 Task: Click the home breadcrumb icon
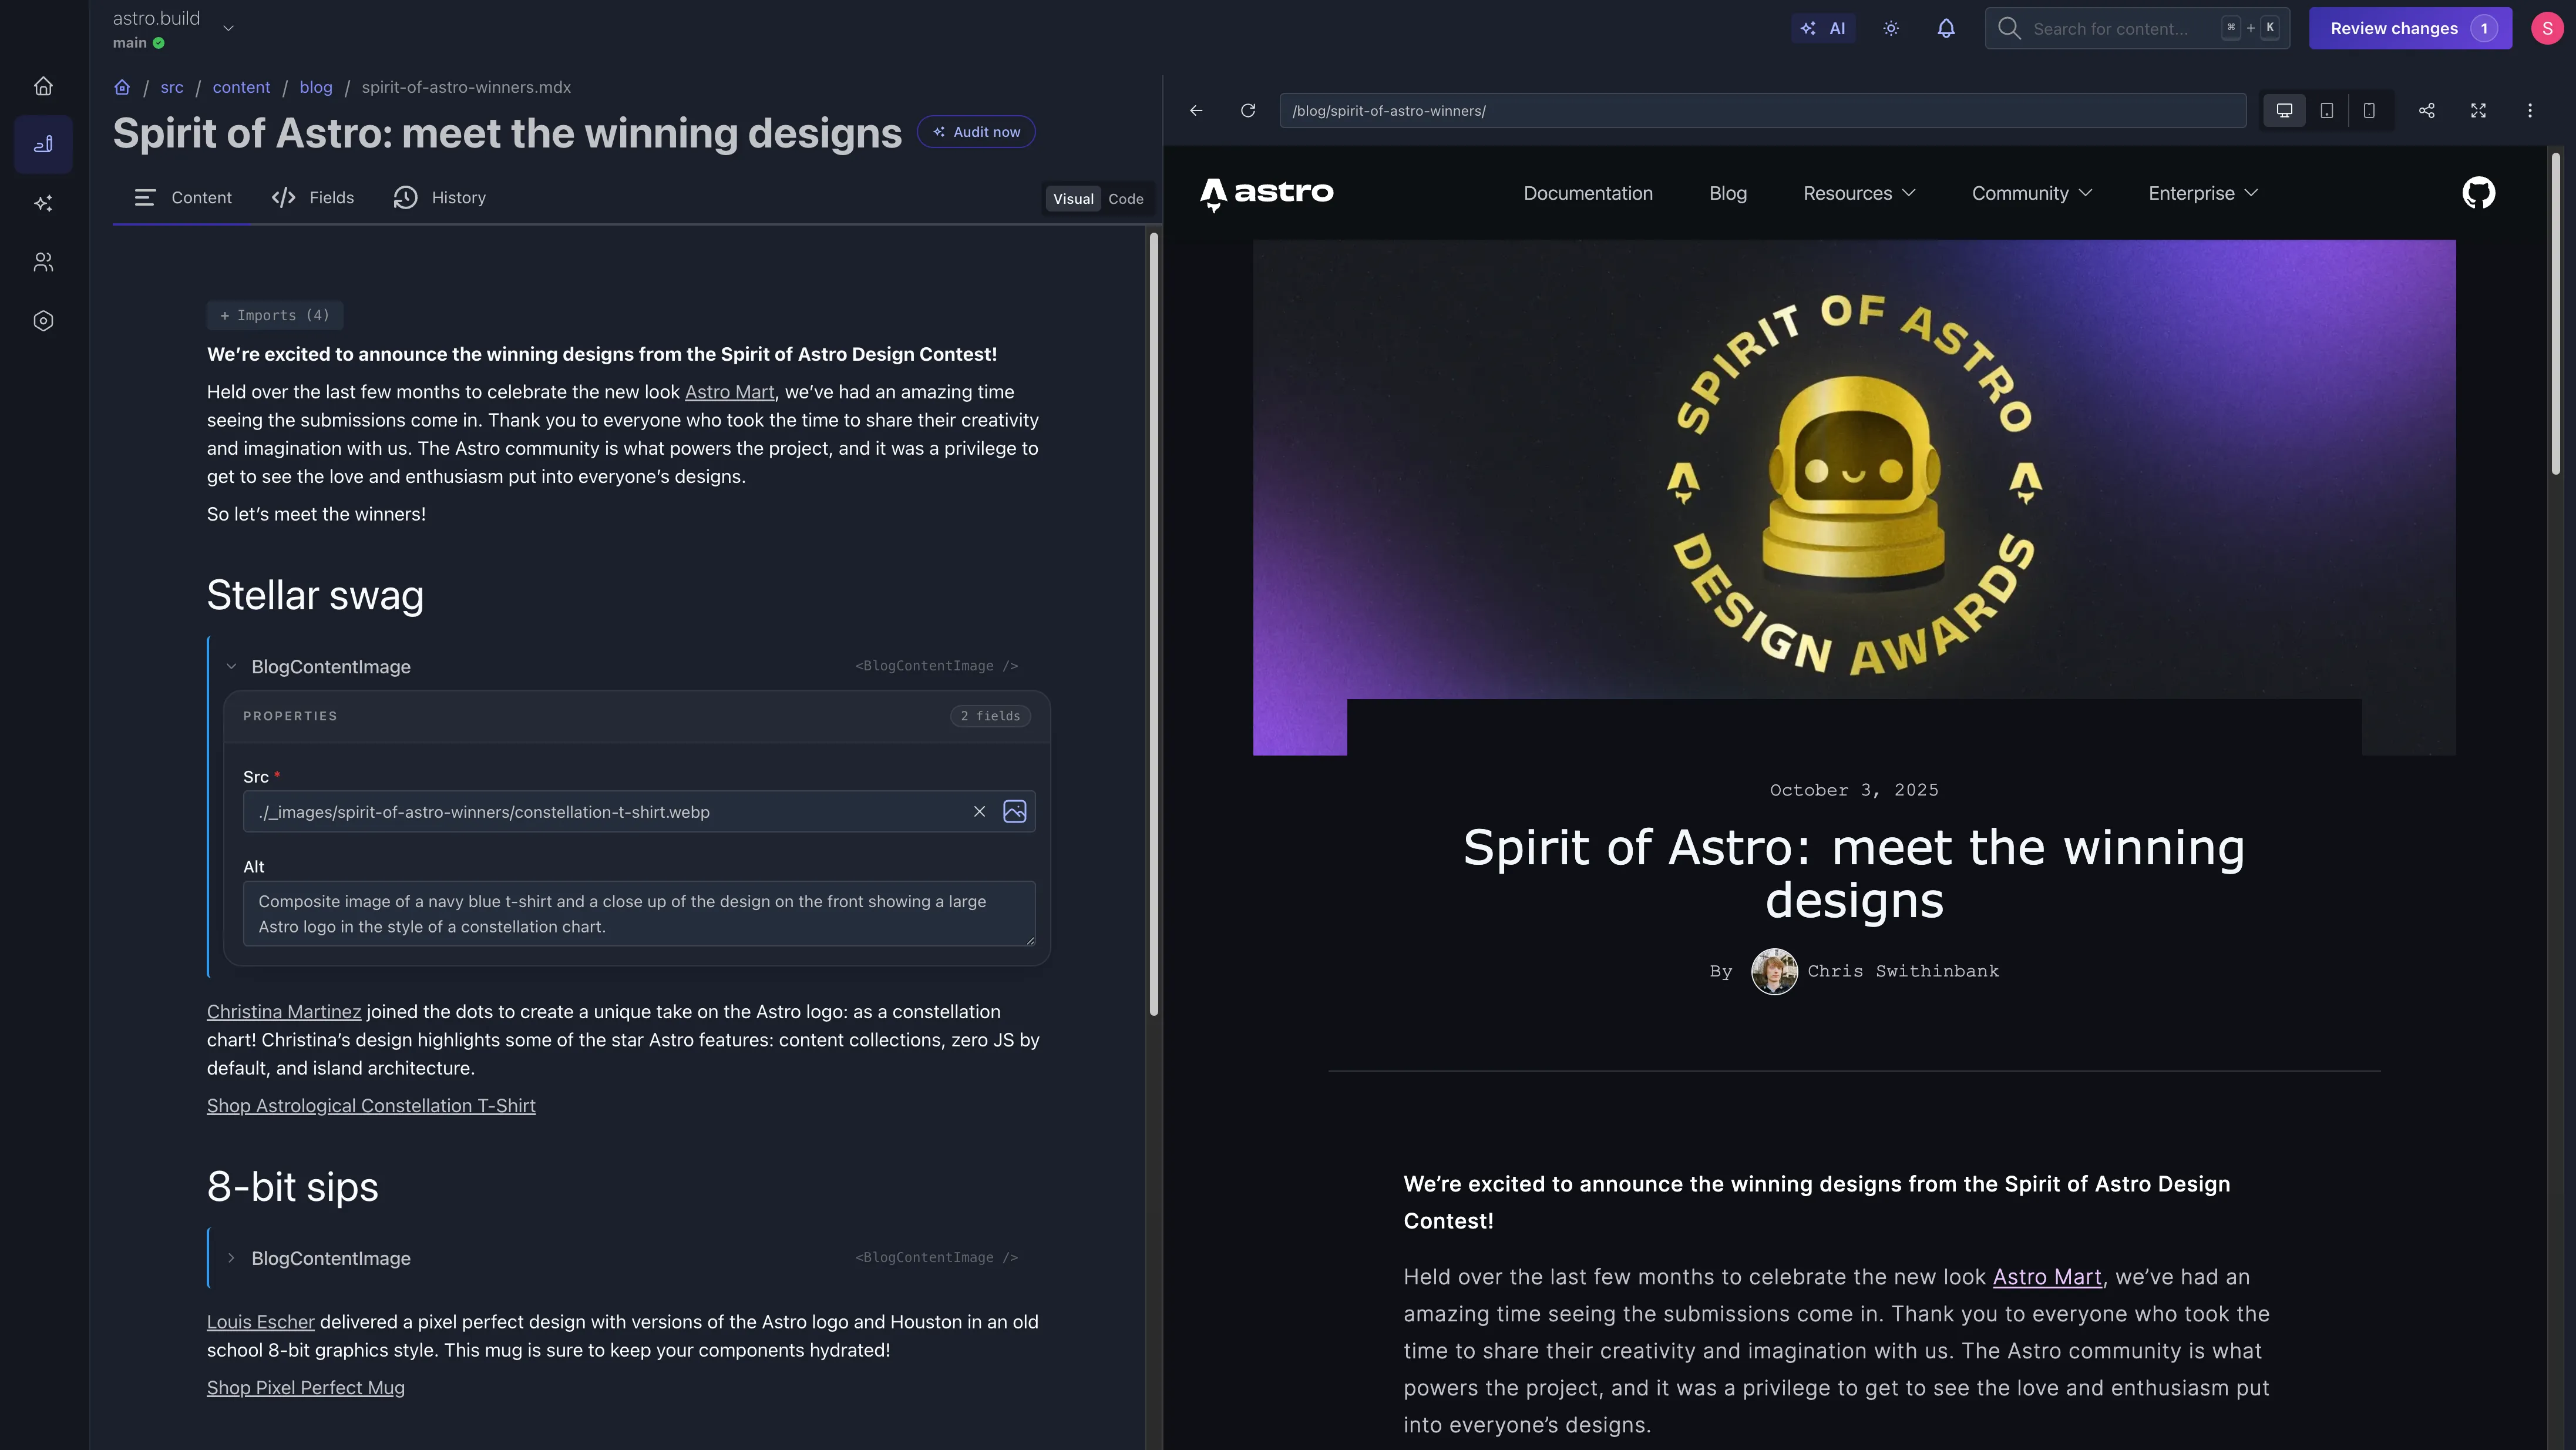[x=122, y=87]
